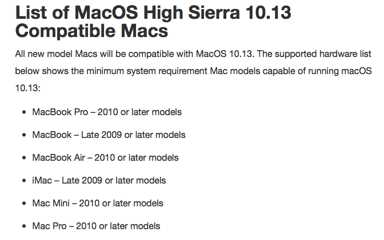Click the heading line "List of MacOS High Sierra 10.13"
Screen dimensions: 384x240
(x=153, y=12)
